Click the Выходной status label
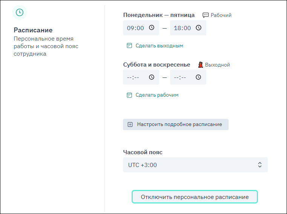287x214 pixels. [x=218, y=65]
